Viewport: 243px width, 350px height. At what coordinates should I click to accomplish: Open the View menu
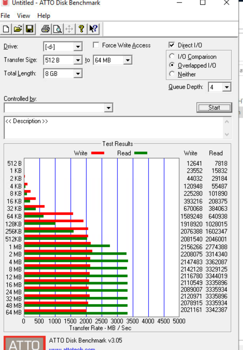[x=24, y=16]
